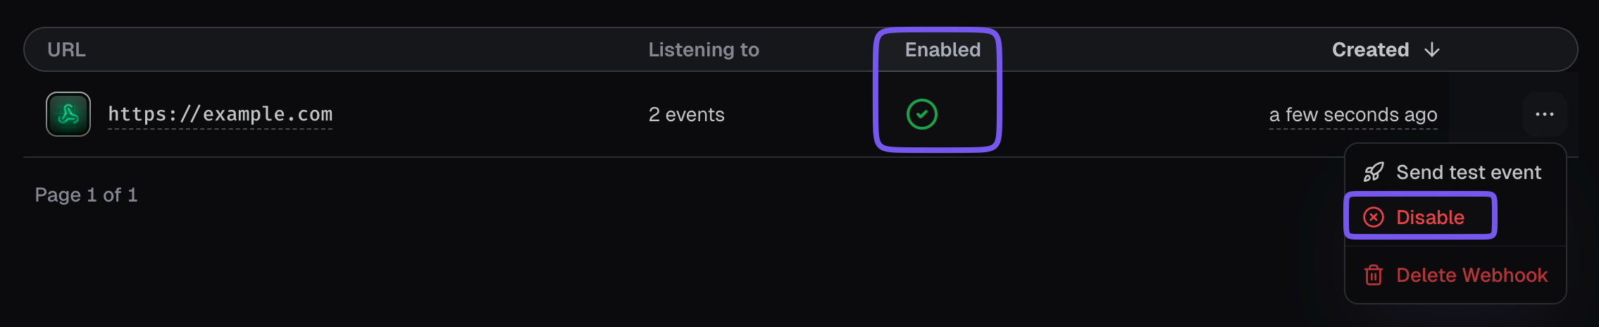Open the https://example.com webhook link
This screenshot has height=327, width=1599.
pos(220,114)
